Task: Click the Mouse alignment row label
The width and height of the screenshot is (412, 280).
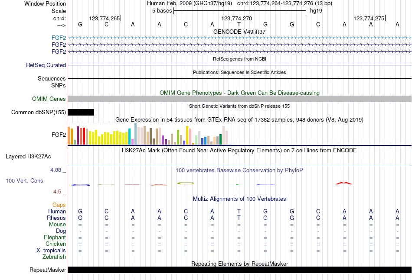Action: (x=57, y=225)
